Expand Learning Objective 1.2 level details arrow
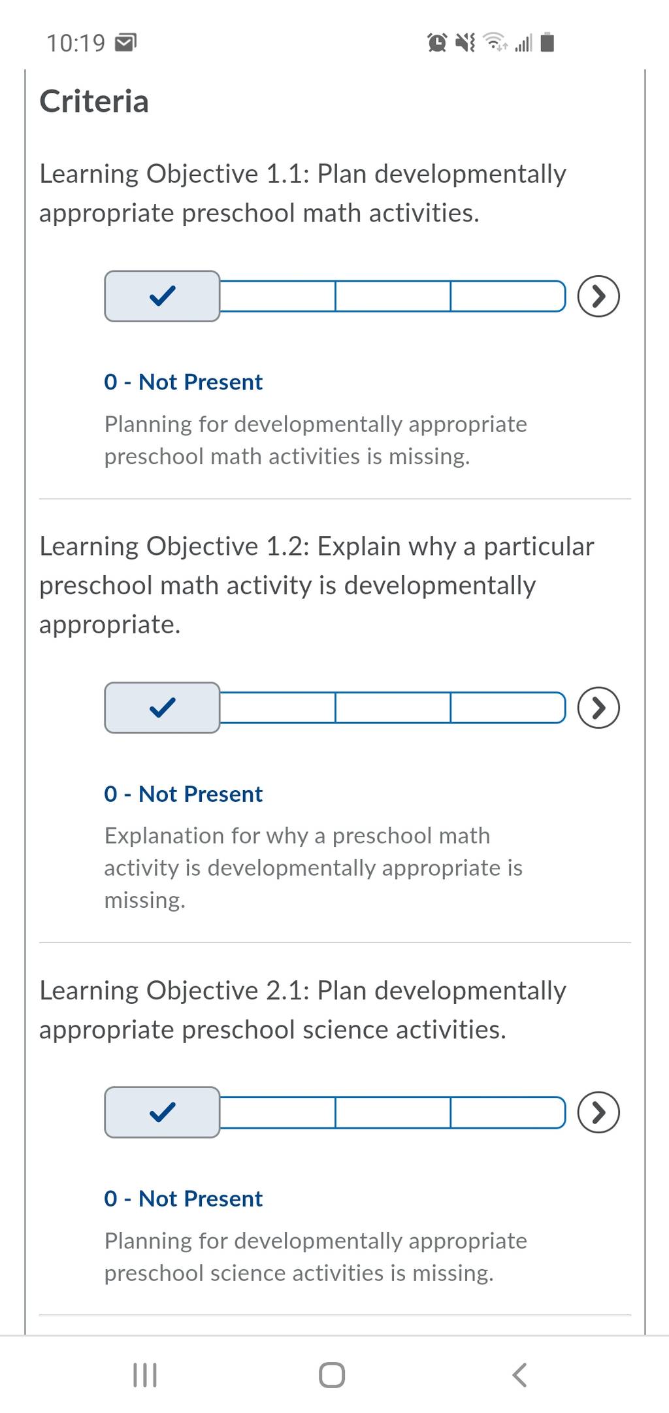Screen dimensions: 669x1413 [x=598, y=708]
